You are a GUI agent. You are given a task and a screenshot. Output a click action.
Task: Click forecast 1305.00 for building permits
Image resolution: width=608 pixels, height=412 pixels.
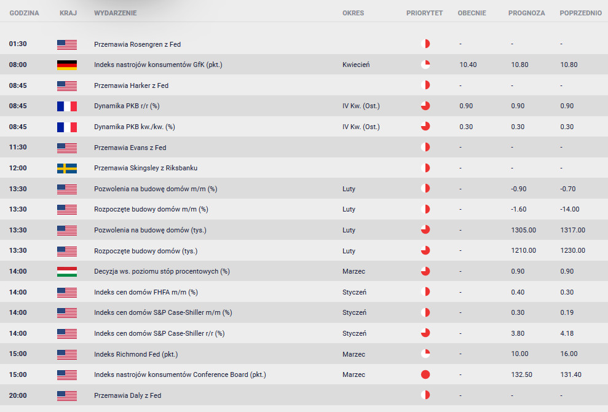[523, 230]
